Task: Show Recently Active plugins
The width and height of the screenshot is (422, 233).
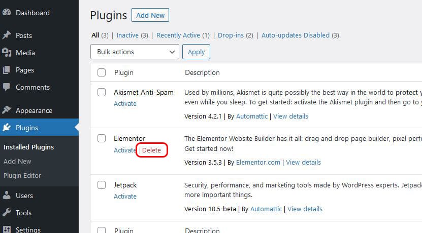Action: [x=178, y=35]
